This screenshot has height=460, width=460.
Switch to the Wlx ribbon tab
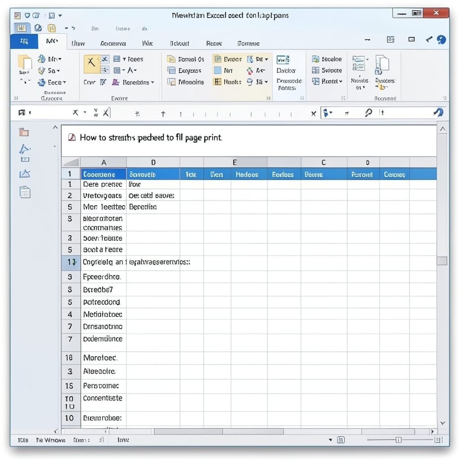point(147,44)
